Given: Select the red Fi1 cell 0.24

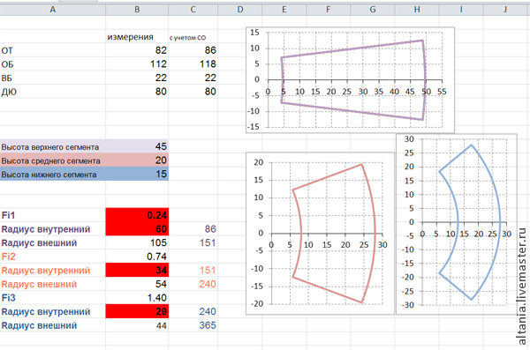Looking at the screenshot, I should 137,215.
